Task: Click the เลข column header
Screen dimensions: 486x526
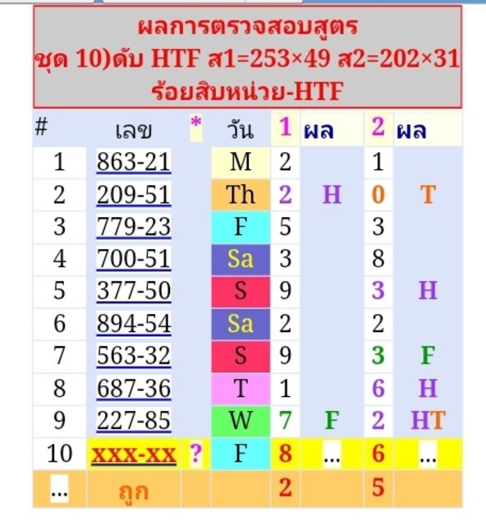Action: [134, 130]
